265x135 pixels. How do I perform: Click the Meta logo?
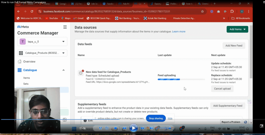click(23, 27)
